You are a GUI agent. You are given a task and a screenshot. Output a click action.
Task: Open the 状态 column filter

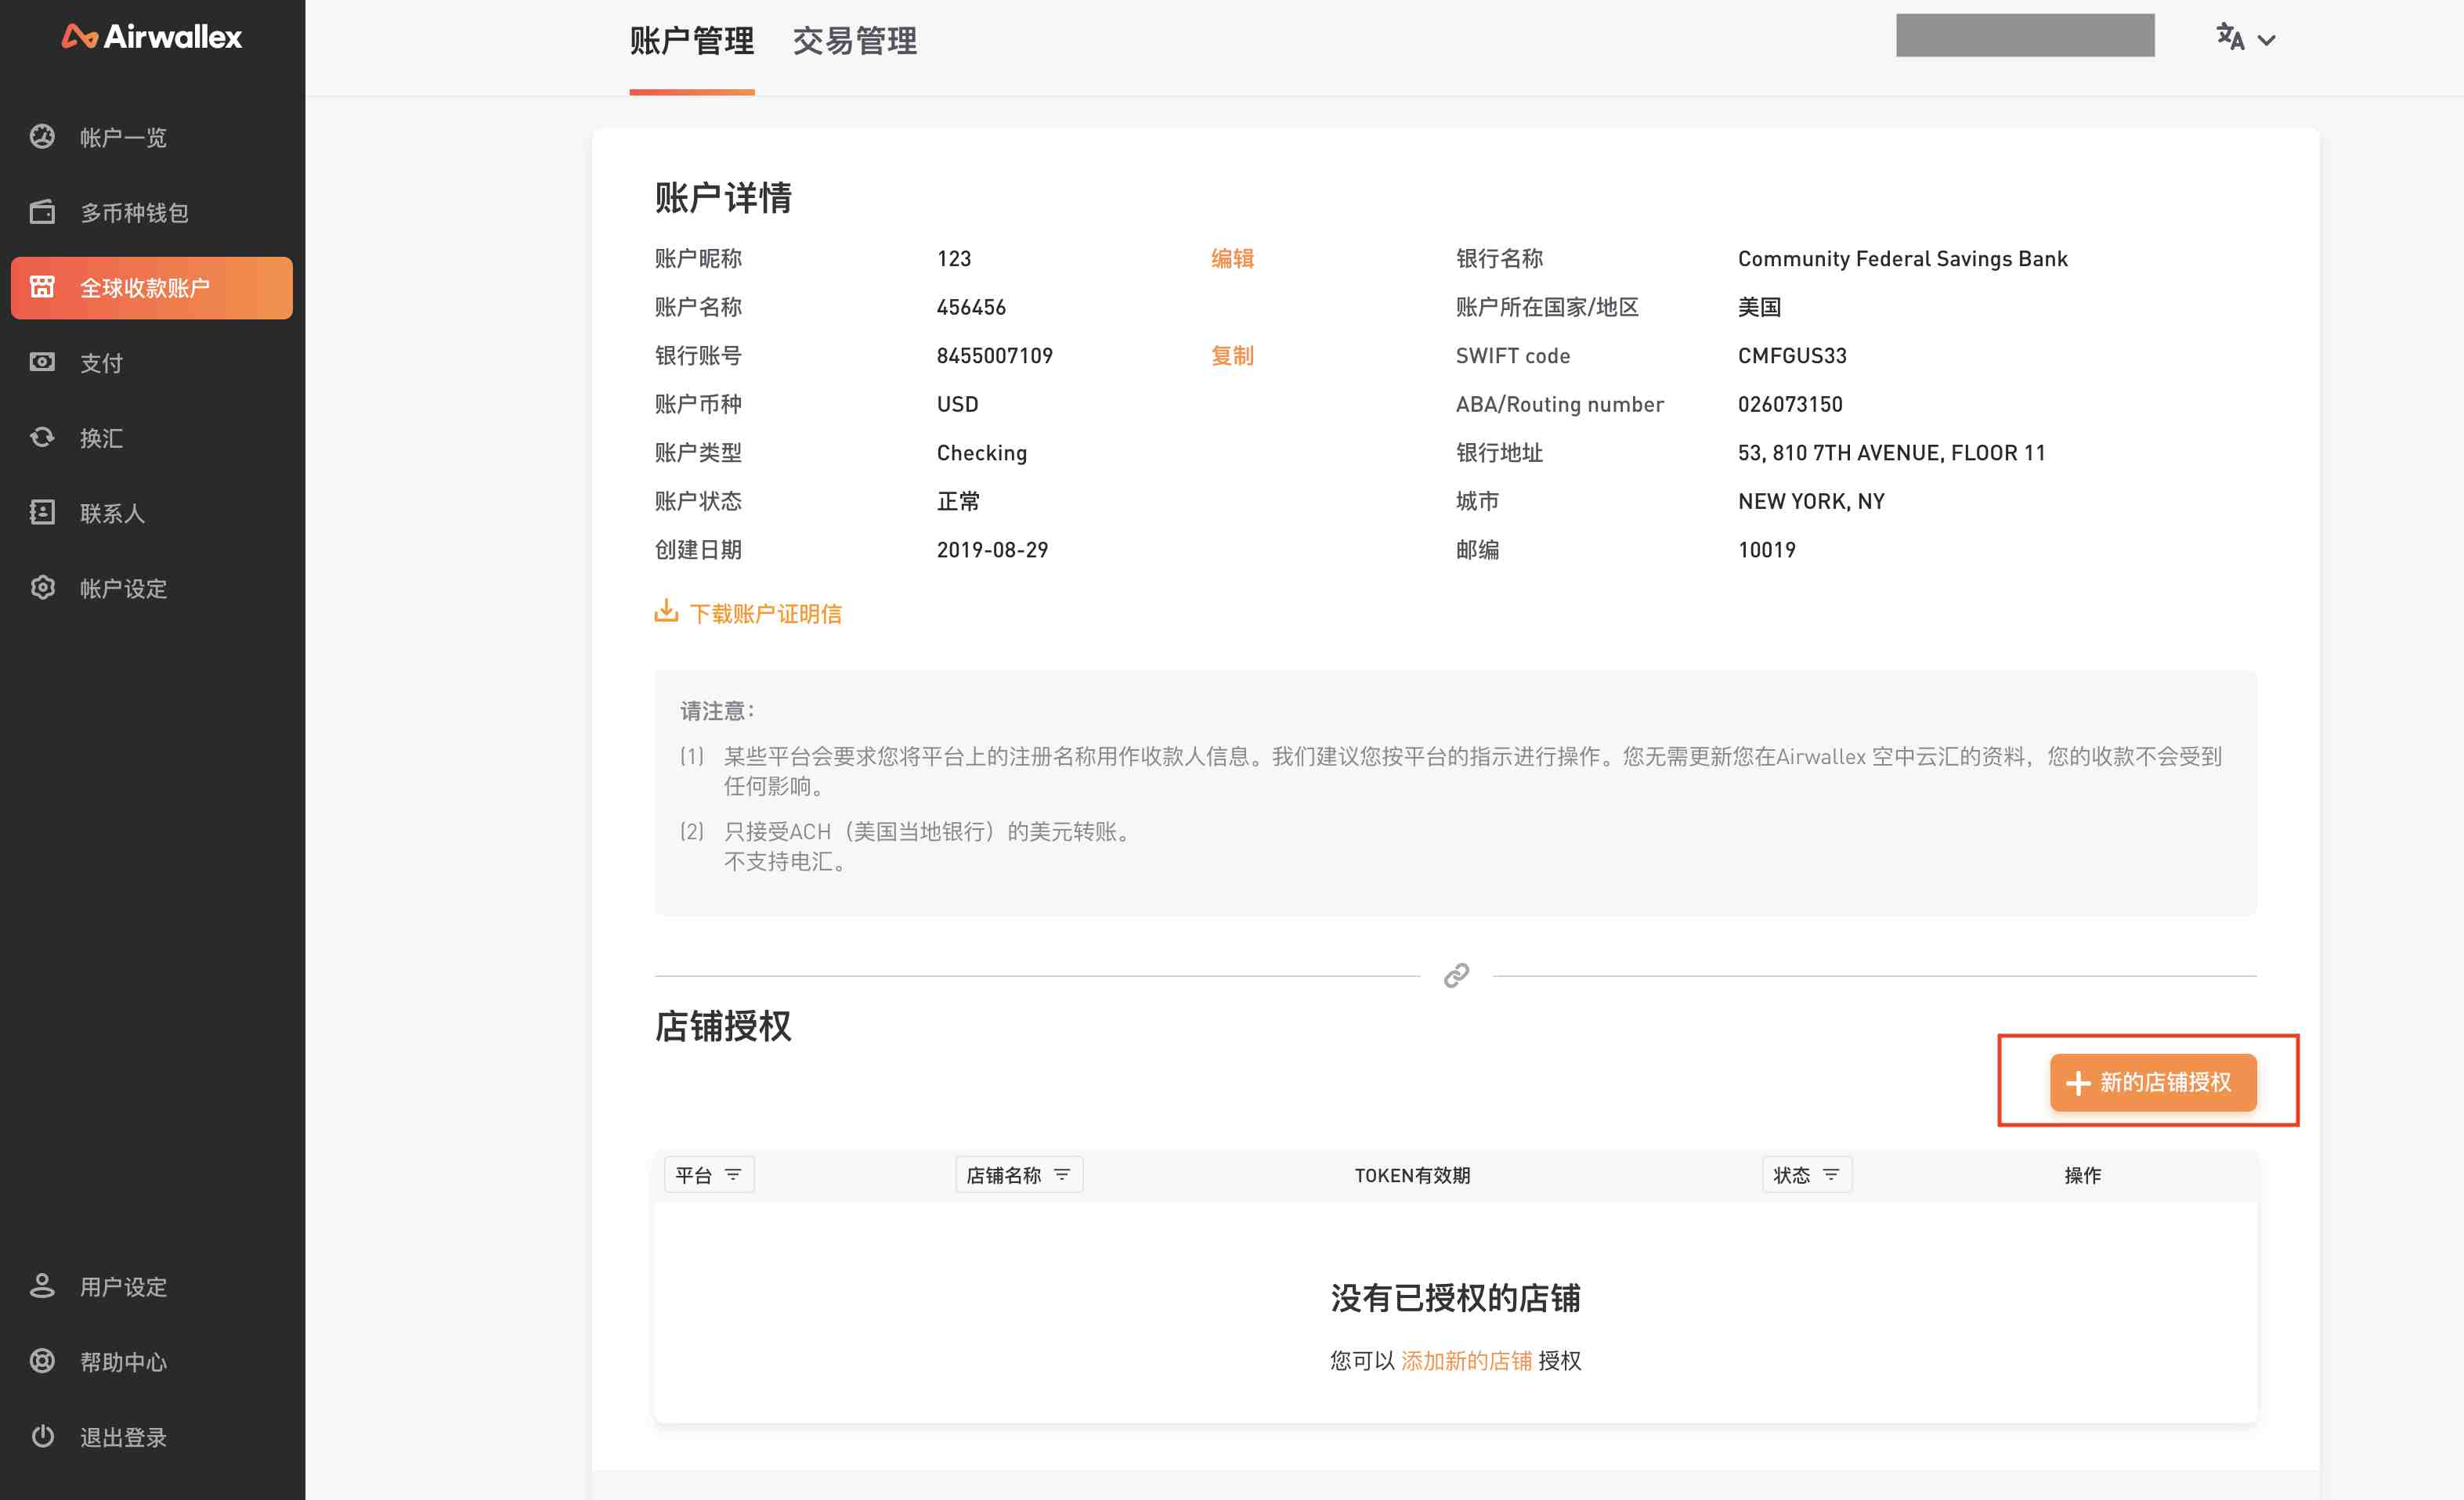1807,1174
